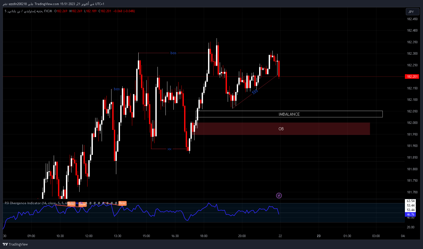Click the 182.350 price axis label
The image size is (423, 249).
click(x=412, y=42)
